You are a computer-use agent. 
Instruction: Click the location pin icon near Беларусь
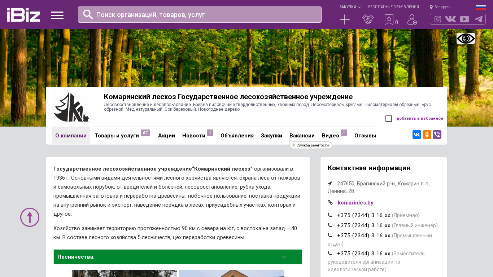click(x=431, y=7)
